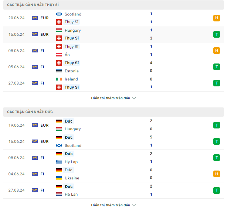Open the Đức 5-1 Scotland match
The width and height of the screenshot is (227, 213).
(113, 141)
